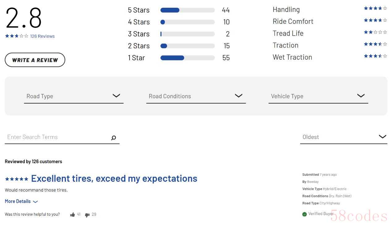Expand More Details on the review
The height and width of the screenshot is (225, 392).
pos(21,201)
